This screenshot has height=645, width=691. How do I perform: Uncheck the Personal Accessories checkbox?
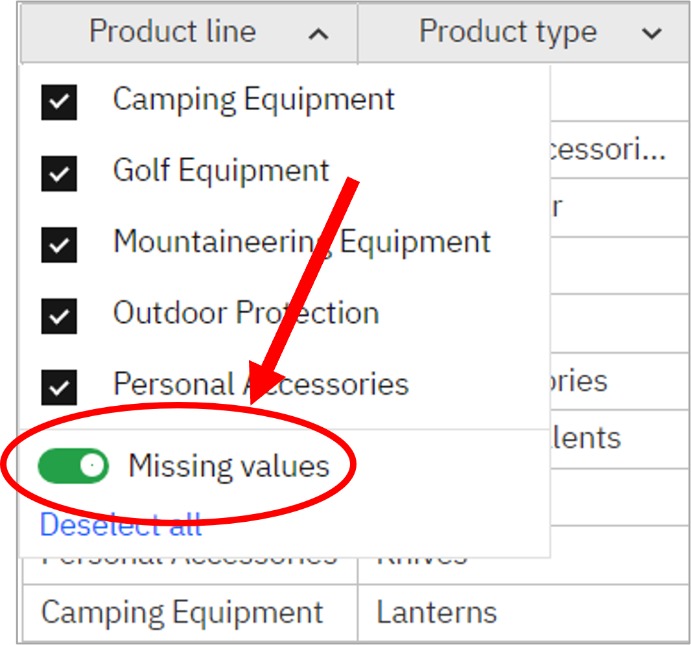tap(59, 388)
